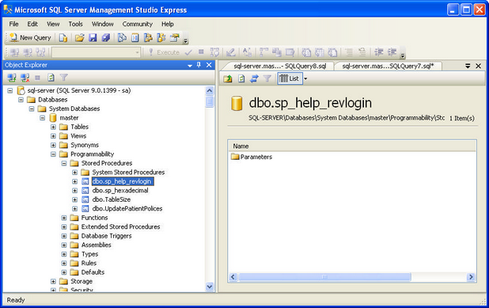Image resolution: width=489 pixels, height=308 pixels.
Task: Click the Refresh icon in summary toolbar
Action: tap(241, 78)
